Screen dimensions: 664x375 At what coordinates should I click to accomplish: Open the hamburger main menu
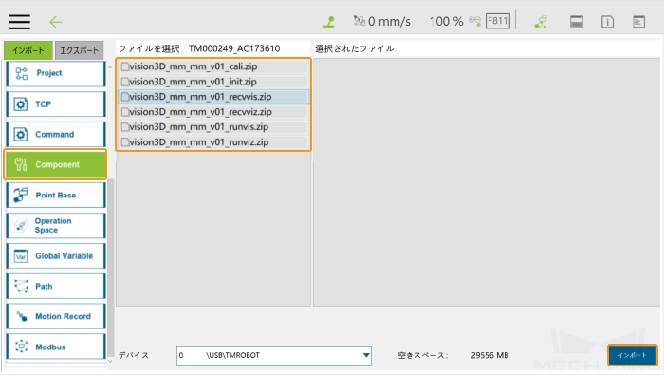click(x=20, y=22)
